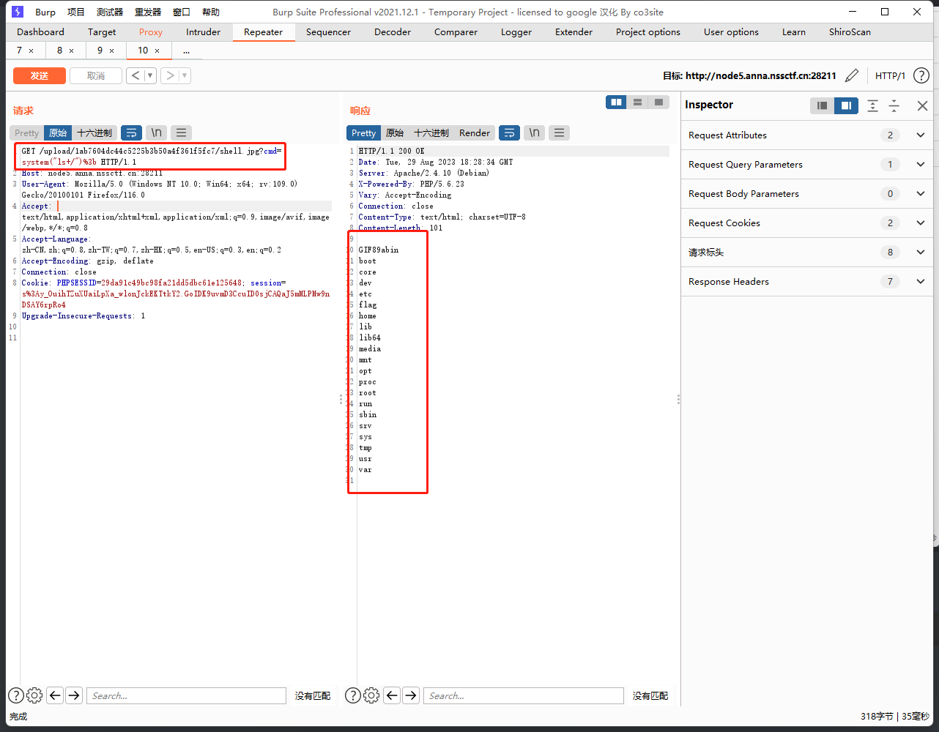Click divider handle between request and response

pos(341,399)
